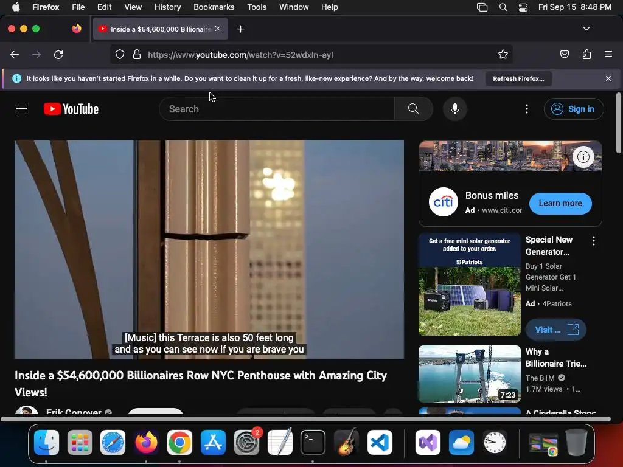Click the YouTube search magnifier button
The height and width of the screenshot is (467, 623).
pyautogui.click(x=414, y=109)
